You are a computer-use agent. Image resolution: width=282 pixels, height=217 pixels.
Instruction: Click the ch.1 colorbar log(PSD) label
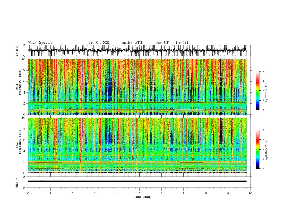[267, 93]
